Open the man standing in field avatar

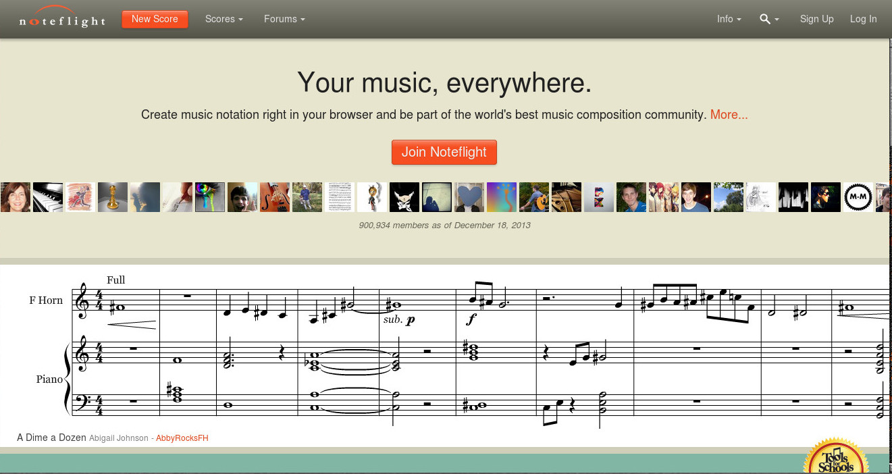[307, 197]
